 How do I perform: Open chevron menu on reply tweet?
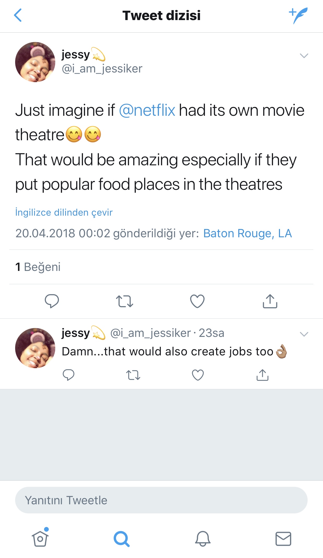click(304, 334)
